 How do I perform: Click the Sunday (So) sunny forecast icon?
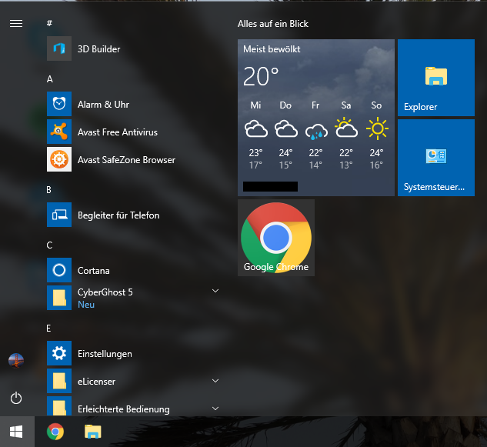click(377, 128)
